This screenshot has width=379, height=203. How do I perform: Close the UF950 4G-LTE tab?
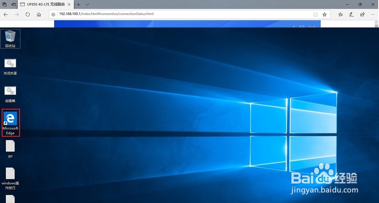pyautogui.click(x=69, y=4)
